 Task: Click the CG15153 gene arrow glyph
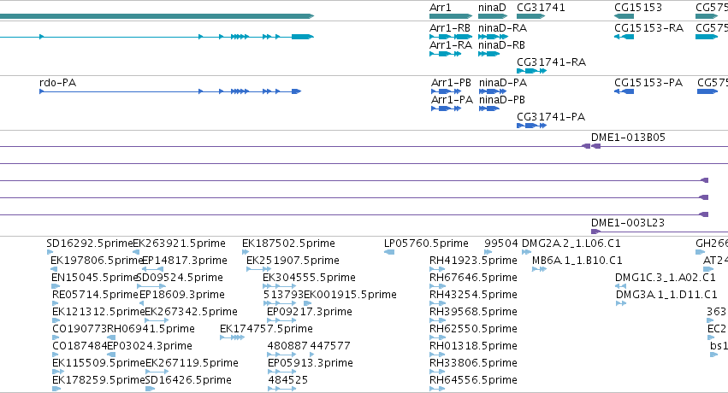[624, 16]
